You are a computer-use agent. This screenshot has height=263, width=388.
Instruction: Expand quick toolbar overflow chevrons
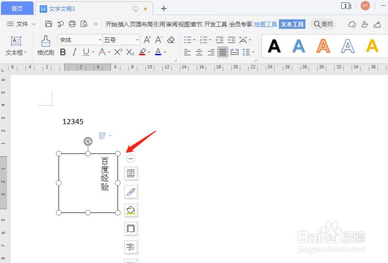(x=96, y=24)
